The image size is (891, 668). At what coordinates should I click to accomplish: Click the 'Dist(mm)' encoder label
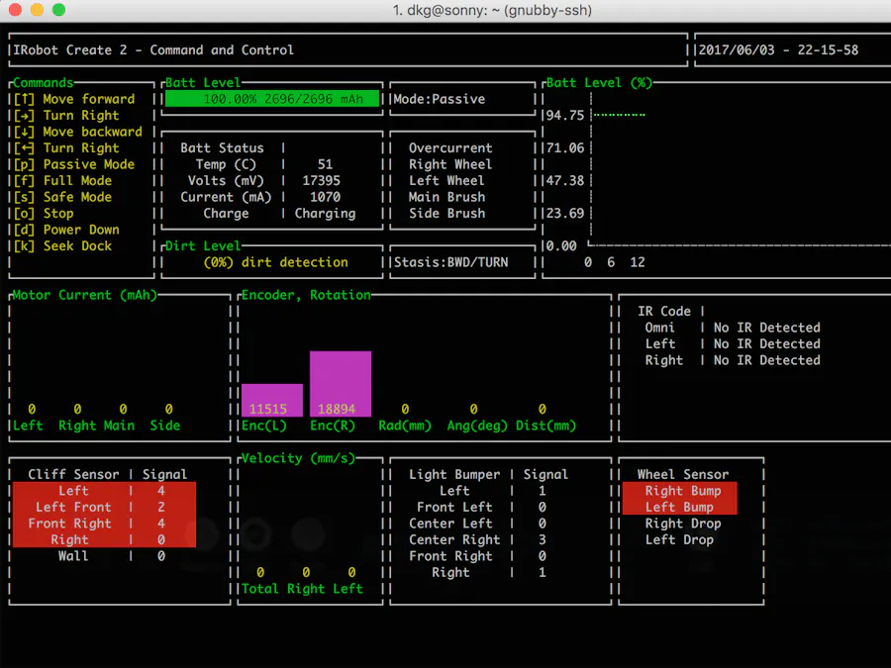coord(545,426)
